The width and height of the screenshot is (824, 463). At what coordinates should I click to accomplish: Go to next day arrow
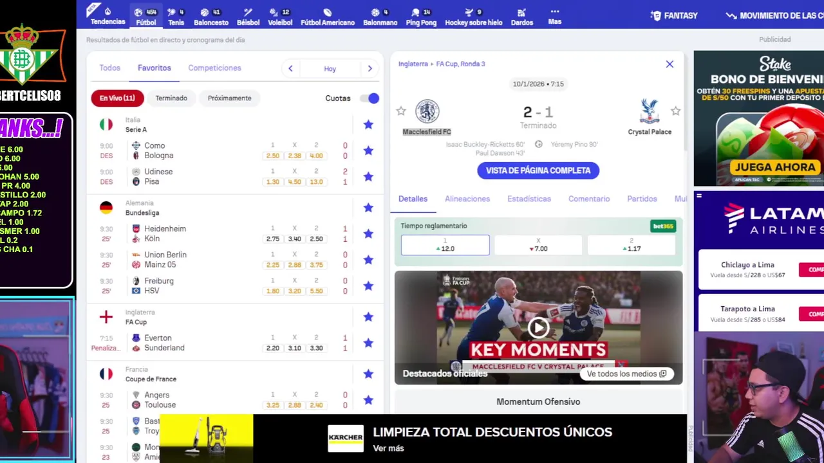coord(370,69)
